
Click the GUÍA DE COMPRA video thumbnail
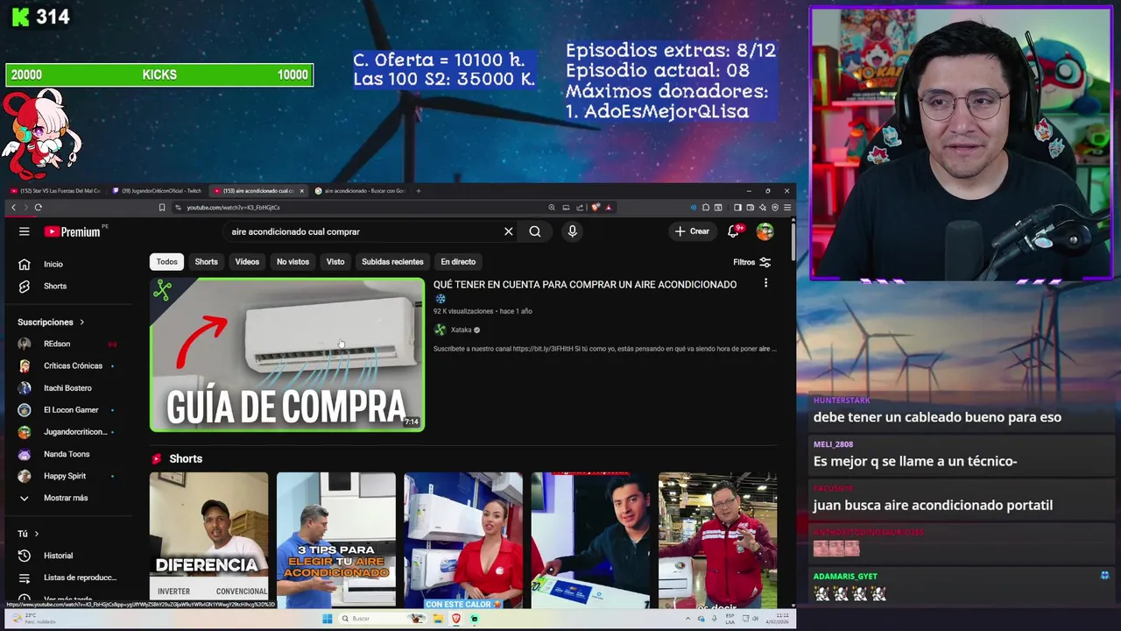pyautogui.click(x=287, y=355)
